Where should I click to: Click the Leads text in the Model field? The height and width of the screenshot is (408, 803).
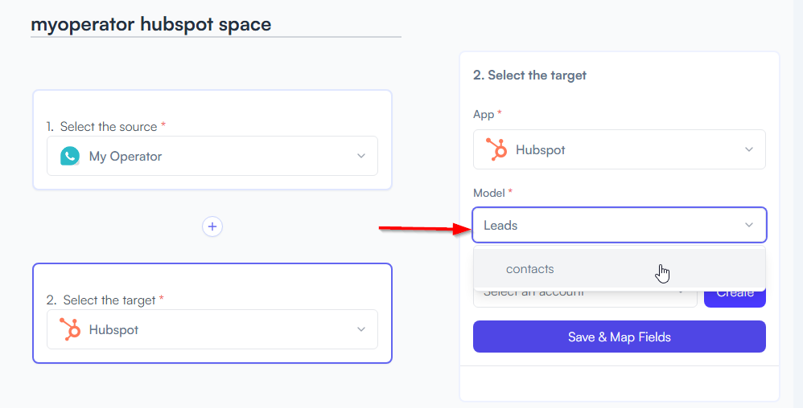coord(500,226)
